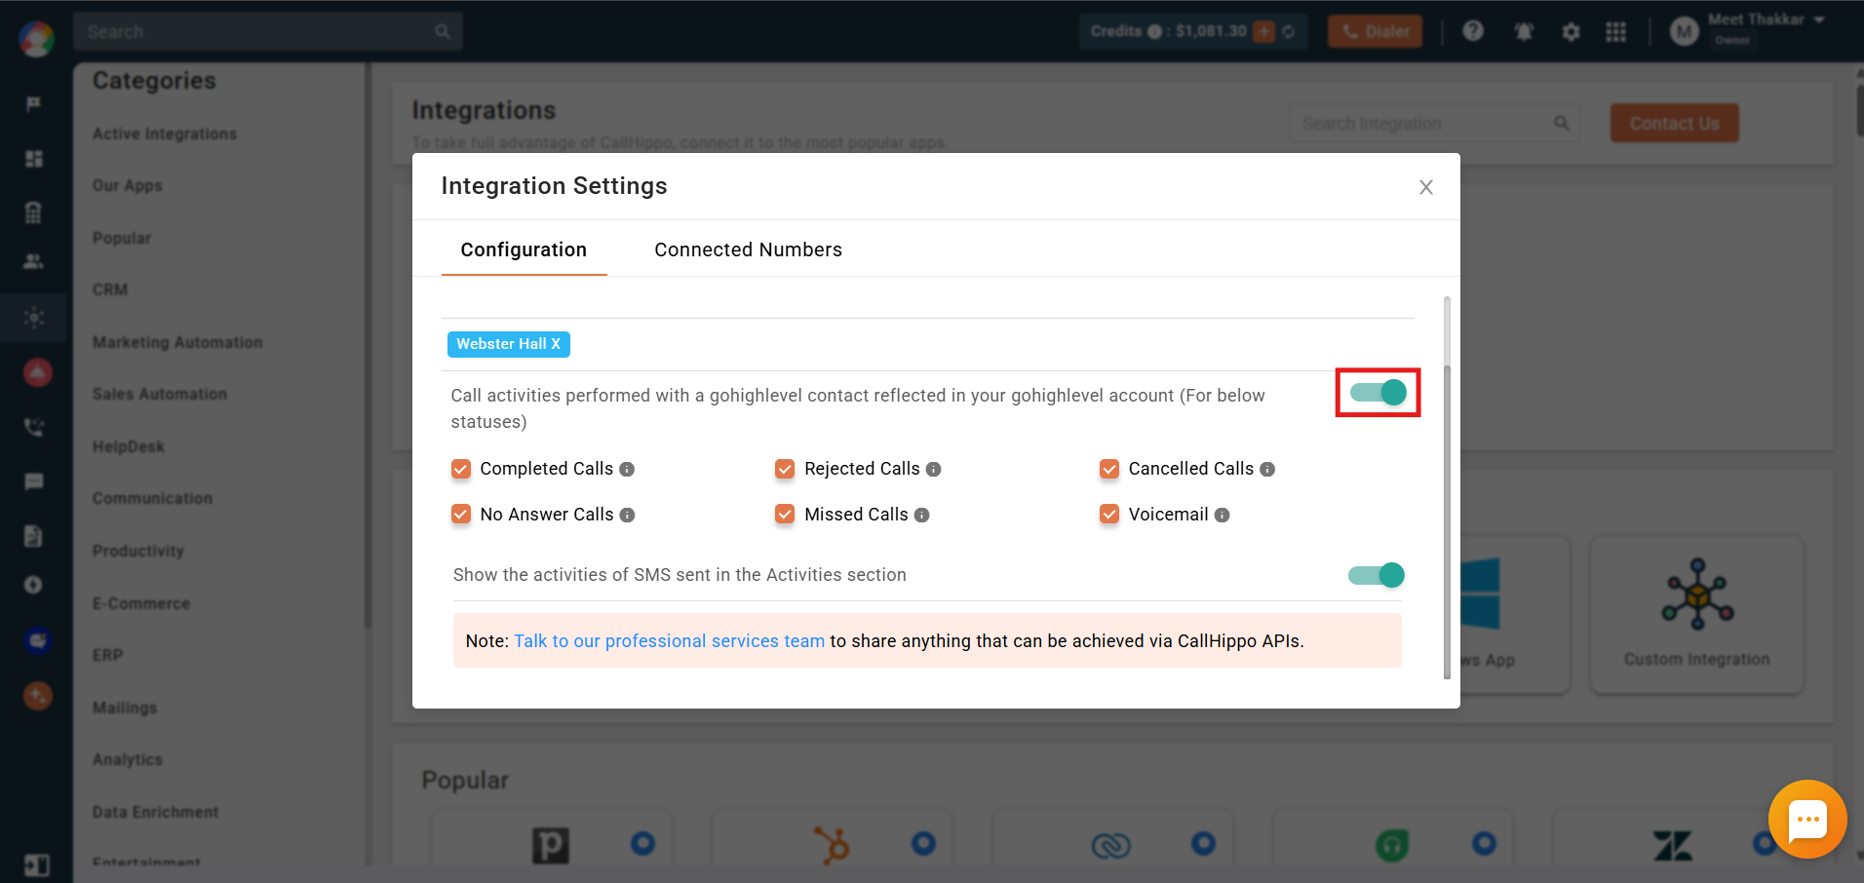
Task: Expand the Meet Thakkar account dropdown arrow
Action: [1819, 19]
